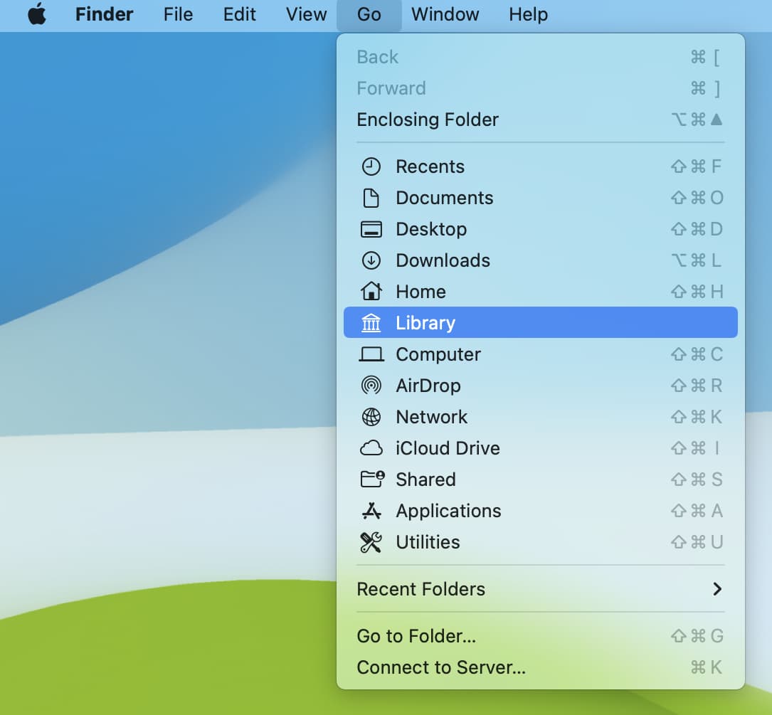772x715 pixels.
Task: Select Computer menu item text
Action: (438, 354)
